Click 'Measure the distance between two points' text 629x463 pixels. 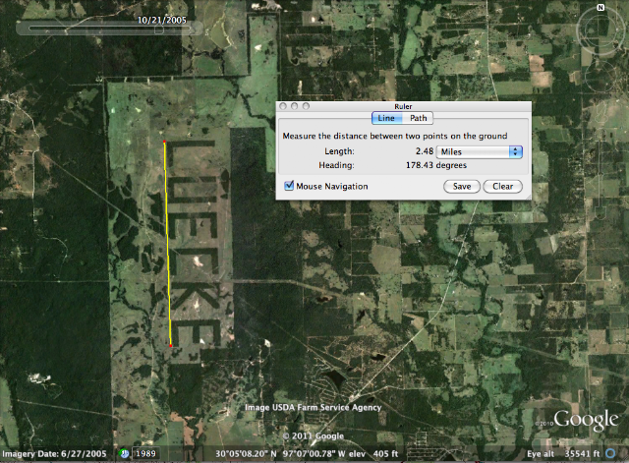click(395, 136)
